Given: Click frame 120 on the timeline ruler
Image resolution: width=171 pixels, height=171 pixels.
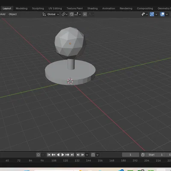Looking at the screenshot, I should tap(65, 161).
